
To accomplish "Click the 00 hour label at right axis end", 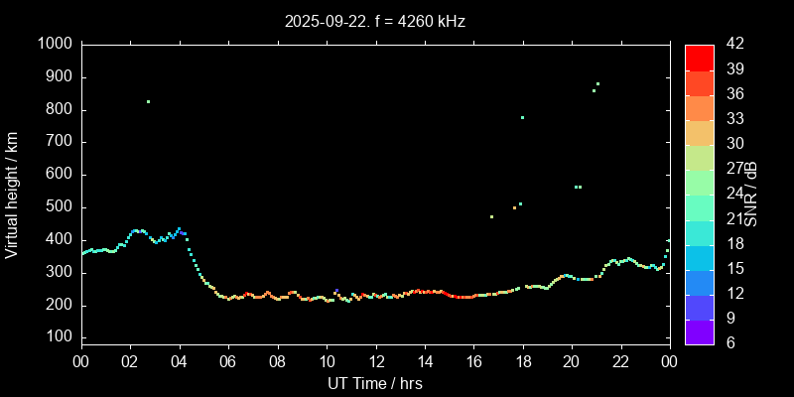I will coord(669,361).
